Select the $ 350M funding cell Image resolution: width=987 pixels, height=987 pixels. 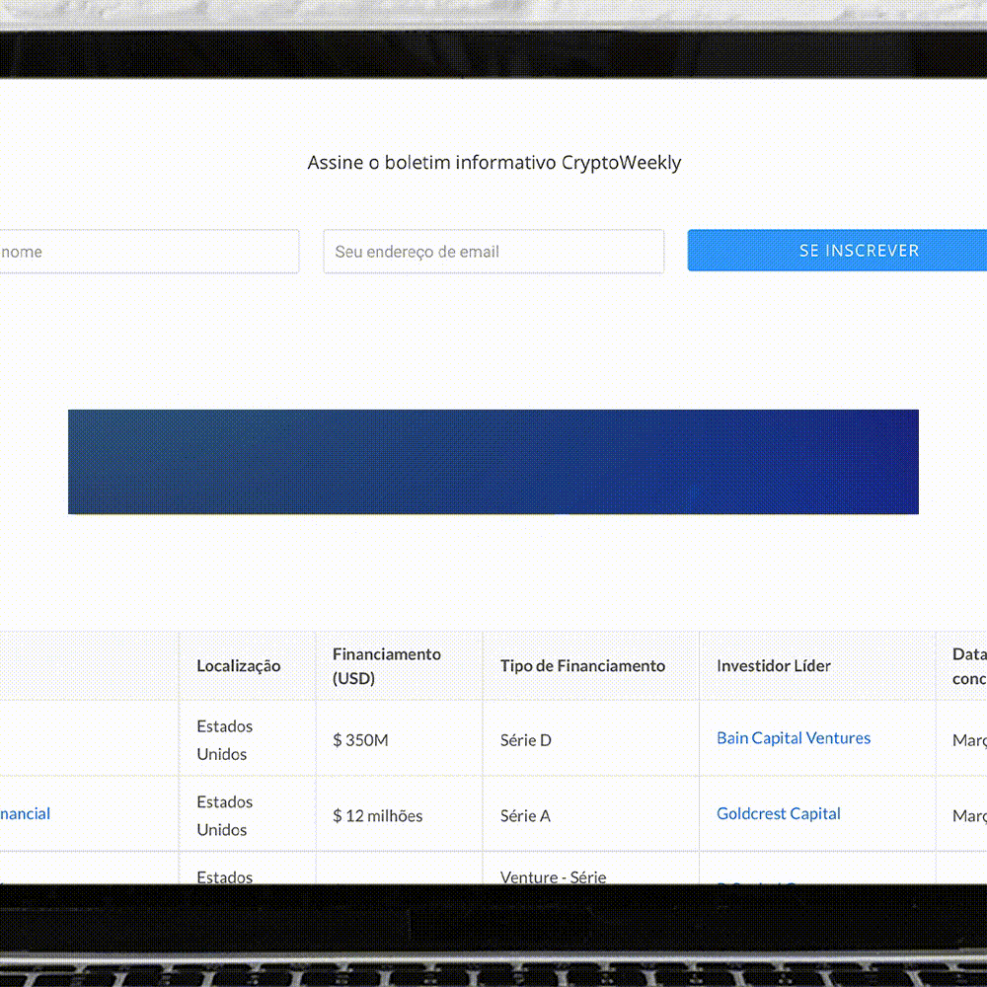point(360,740)
